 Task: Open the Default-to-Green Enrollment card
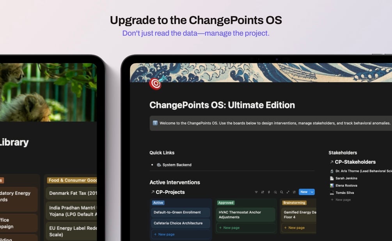click(x=181, y=212)
